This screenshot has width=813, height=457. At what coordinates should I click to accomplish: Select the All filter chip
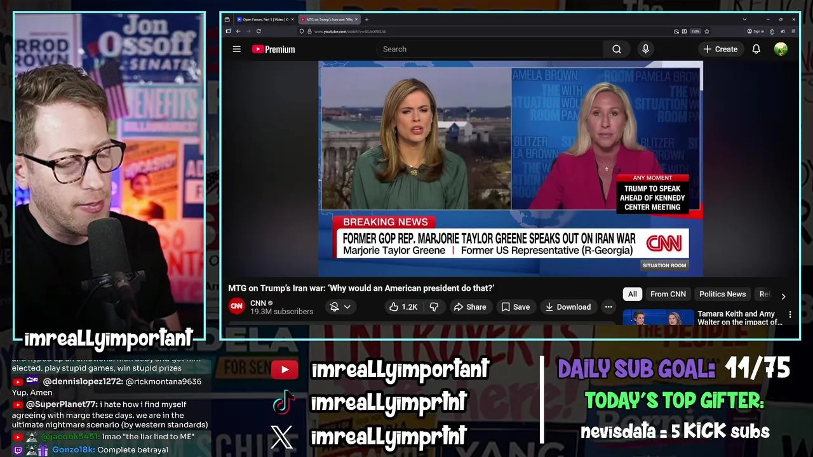pos(633,294)
